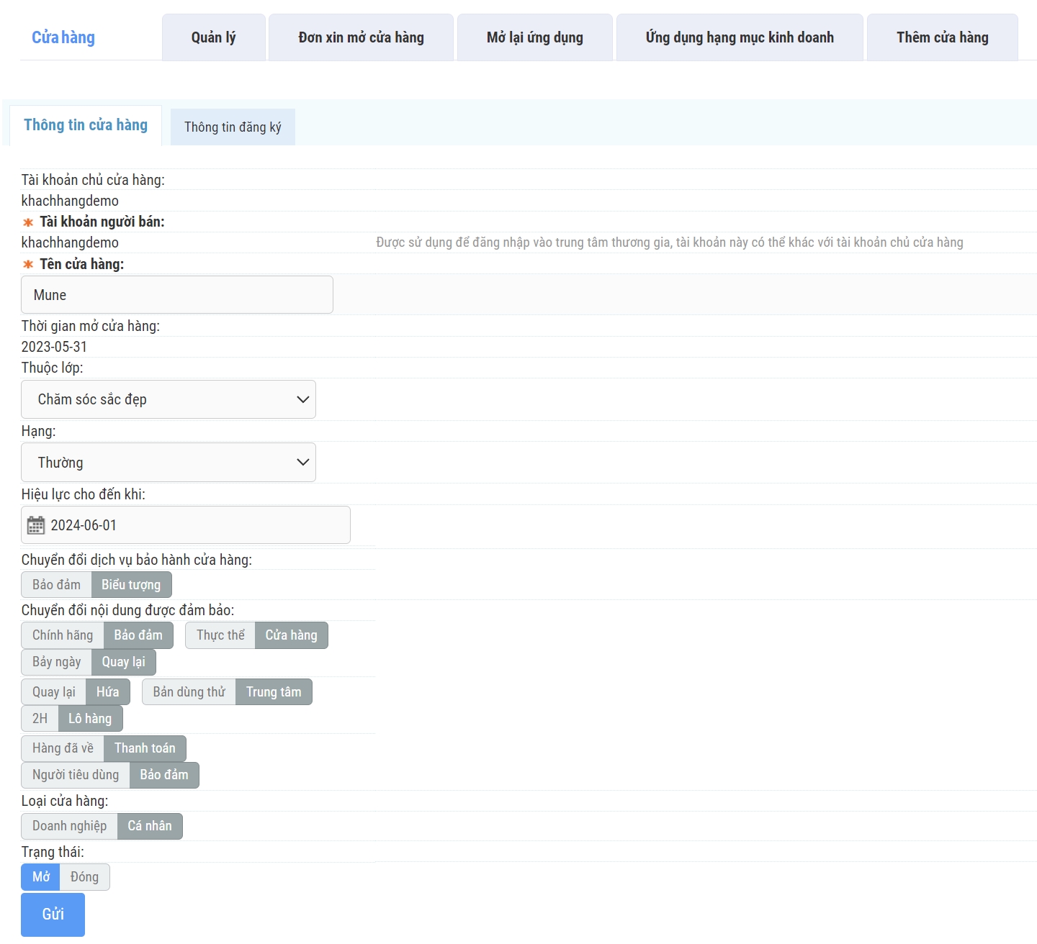Set store status to Mở
Screen dimensions: 1037x944
41,877
